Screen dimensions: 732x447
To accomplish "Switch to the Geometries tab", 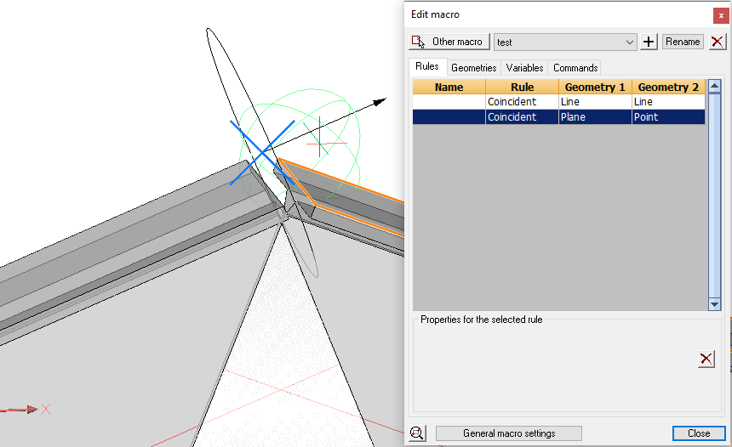I will click(473, 67).
